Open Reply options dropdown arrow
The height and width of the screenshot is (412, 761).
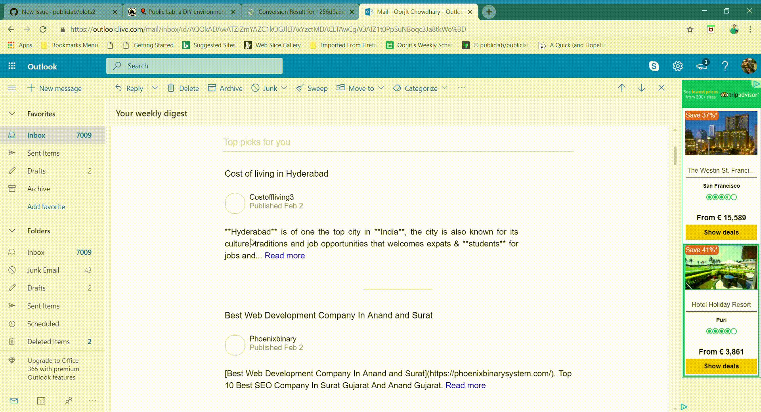coord(155,88)
